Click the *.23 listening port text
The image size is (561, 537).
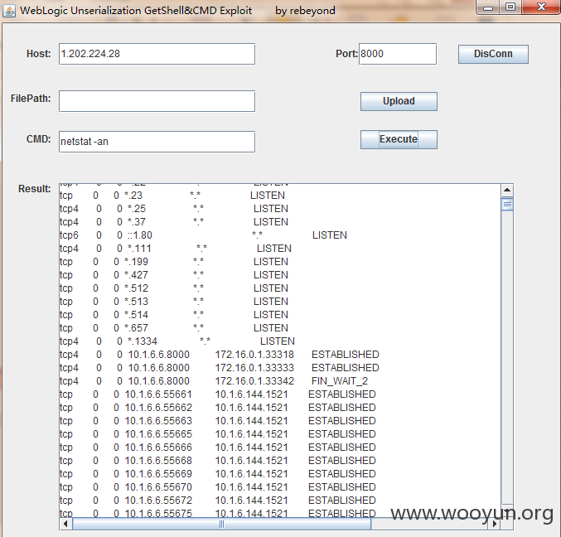tap(133, 196)
